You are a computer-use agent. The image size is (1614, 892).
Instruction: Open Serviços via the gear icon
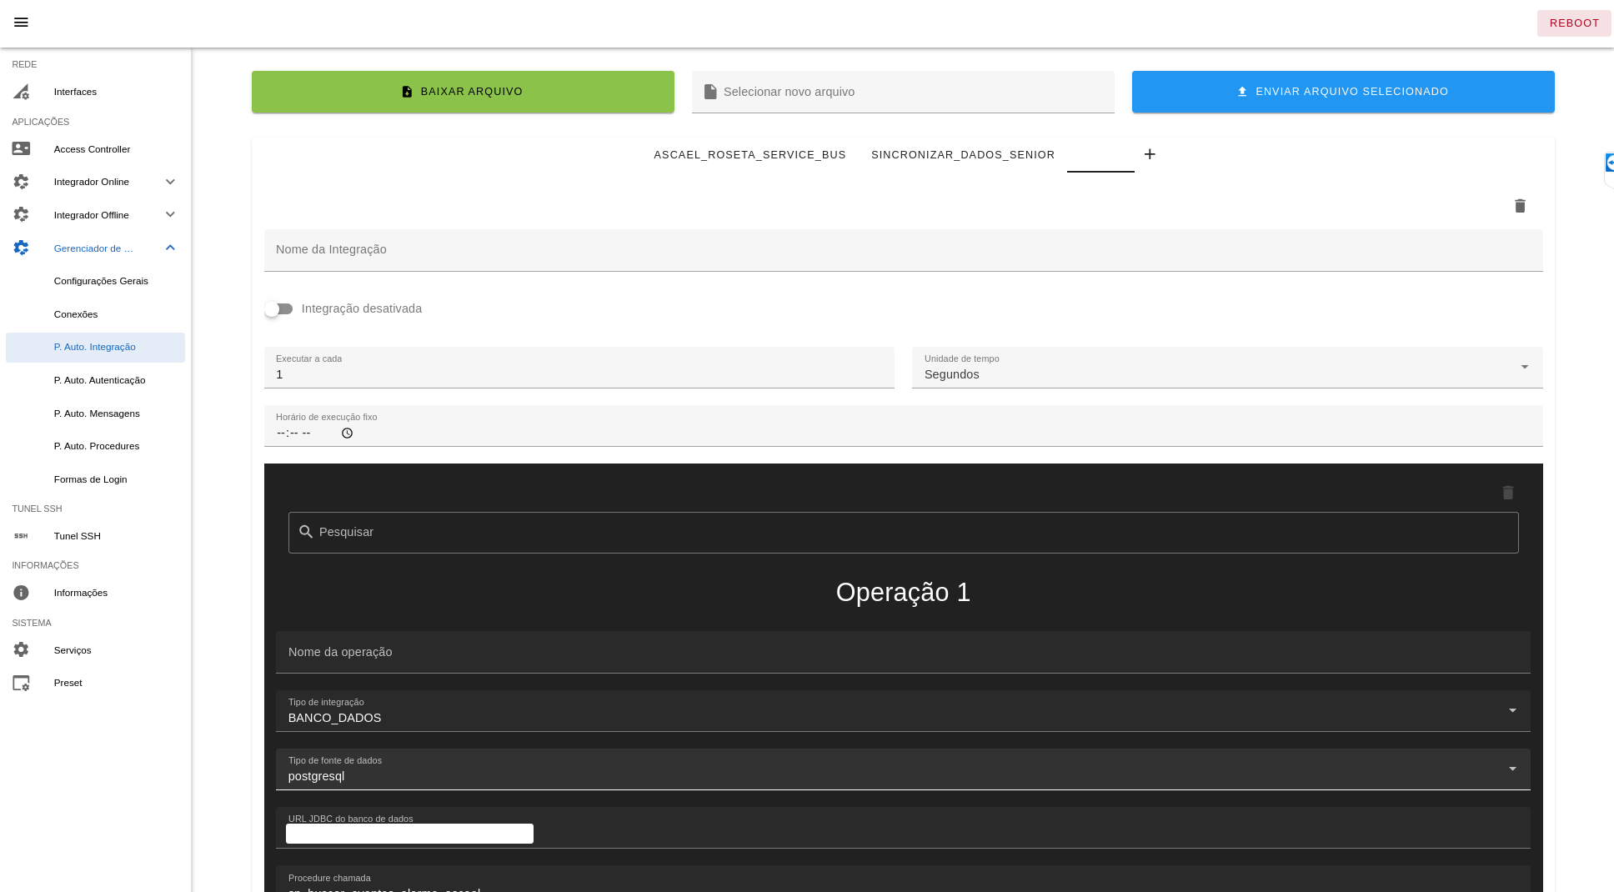[x=21, y=650]
